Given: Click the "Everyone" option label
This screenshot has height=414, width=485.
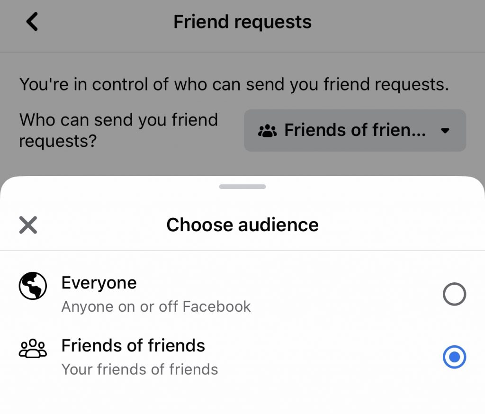Looking at the screenshot, I should [99, 283].
